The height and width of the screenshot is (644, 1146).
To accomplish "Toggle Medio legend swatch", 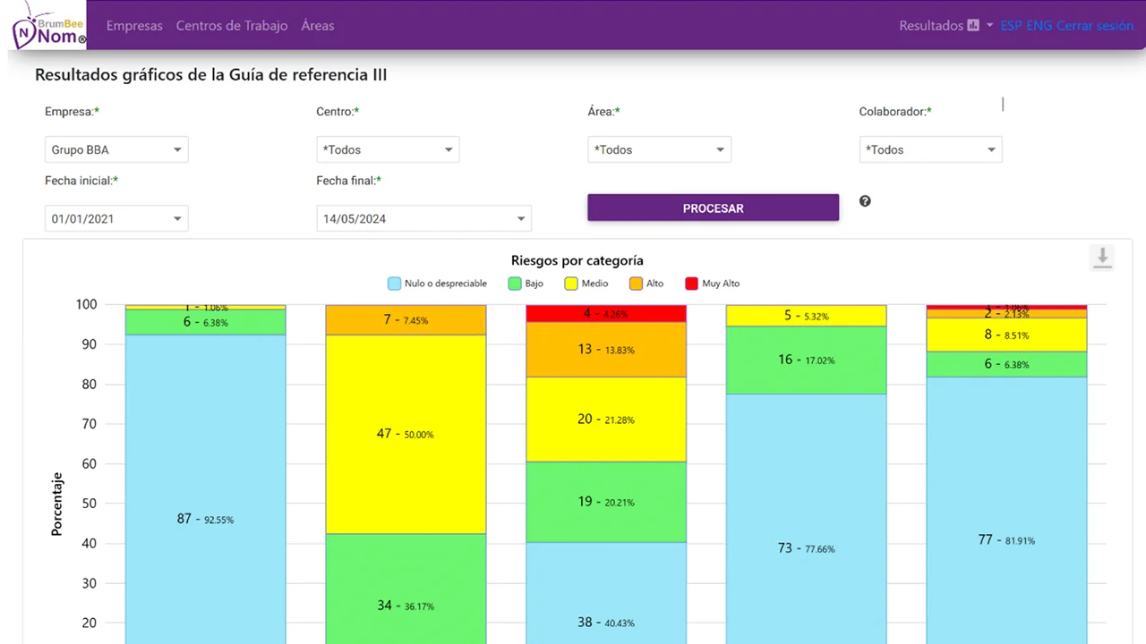I will [571, 284].
